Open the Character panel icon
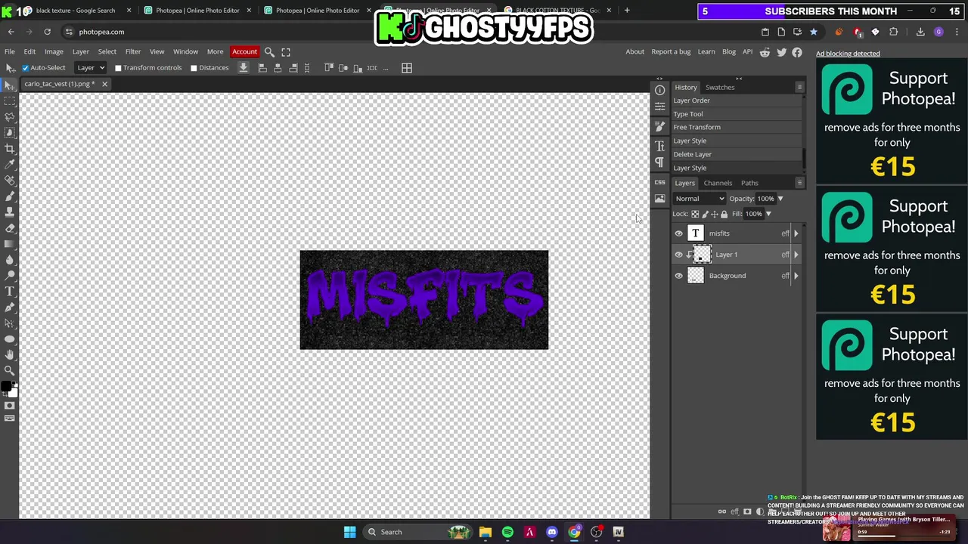The image size is (968, 544). 659,145
